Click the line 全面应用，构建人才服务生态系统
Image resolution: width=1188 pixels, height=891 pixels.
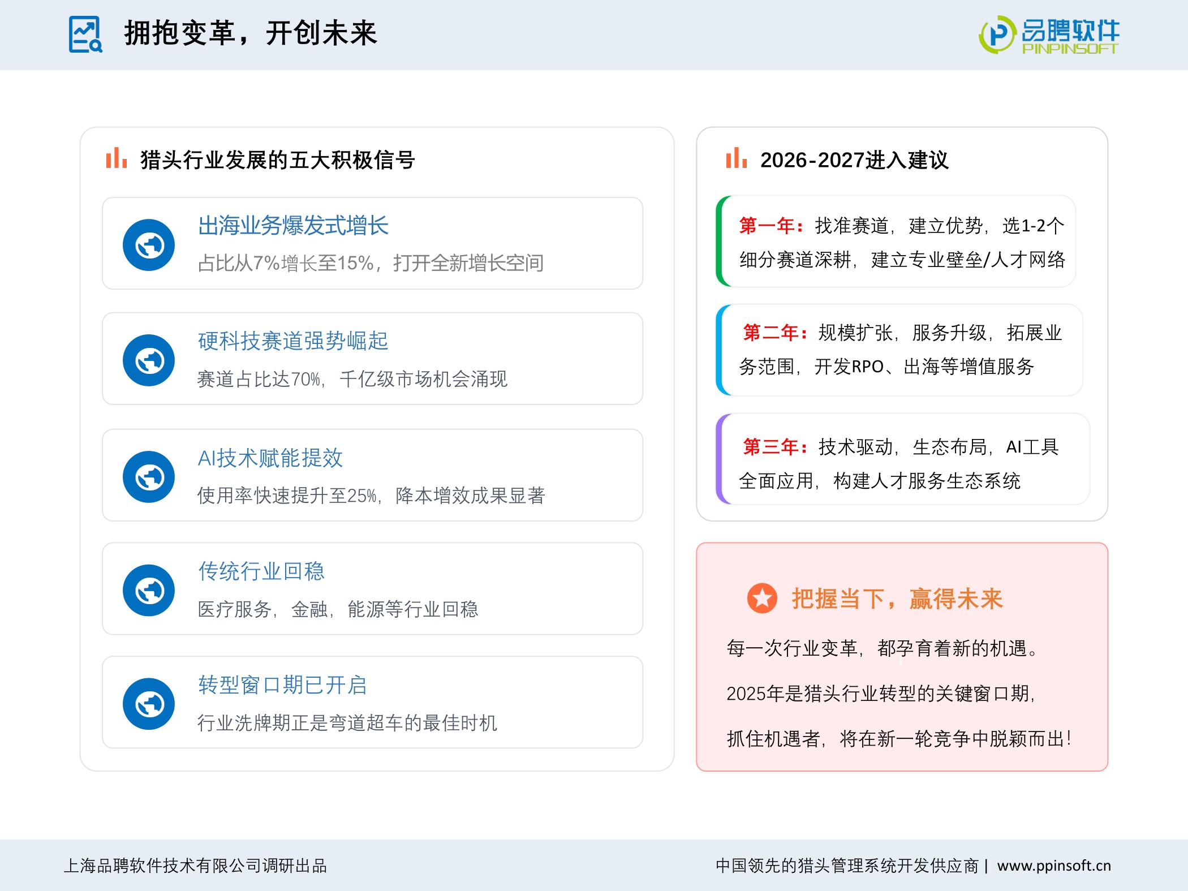880,481
